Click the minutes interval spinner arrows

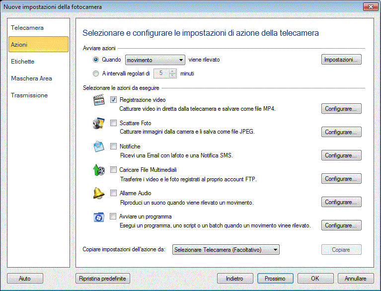[172, 73]
